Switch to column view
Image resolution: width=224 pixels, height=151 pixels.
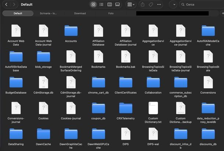click(109, 4)
